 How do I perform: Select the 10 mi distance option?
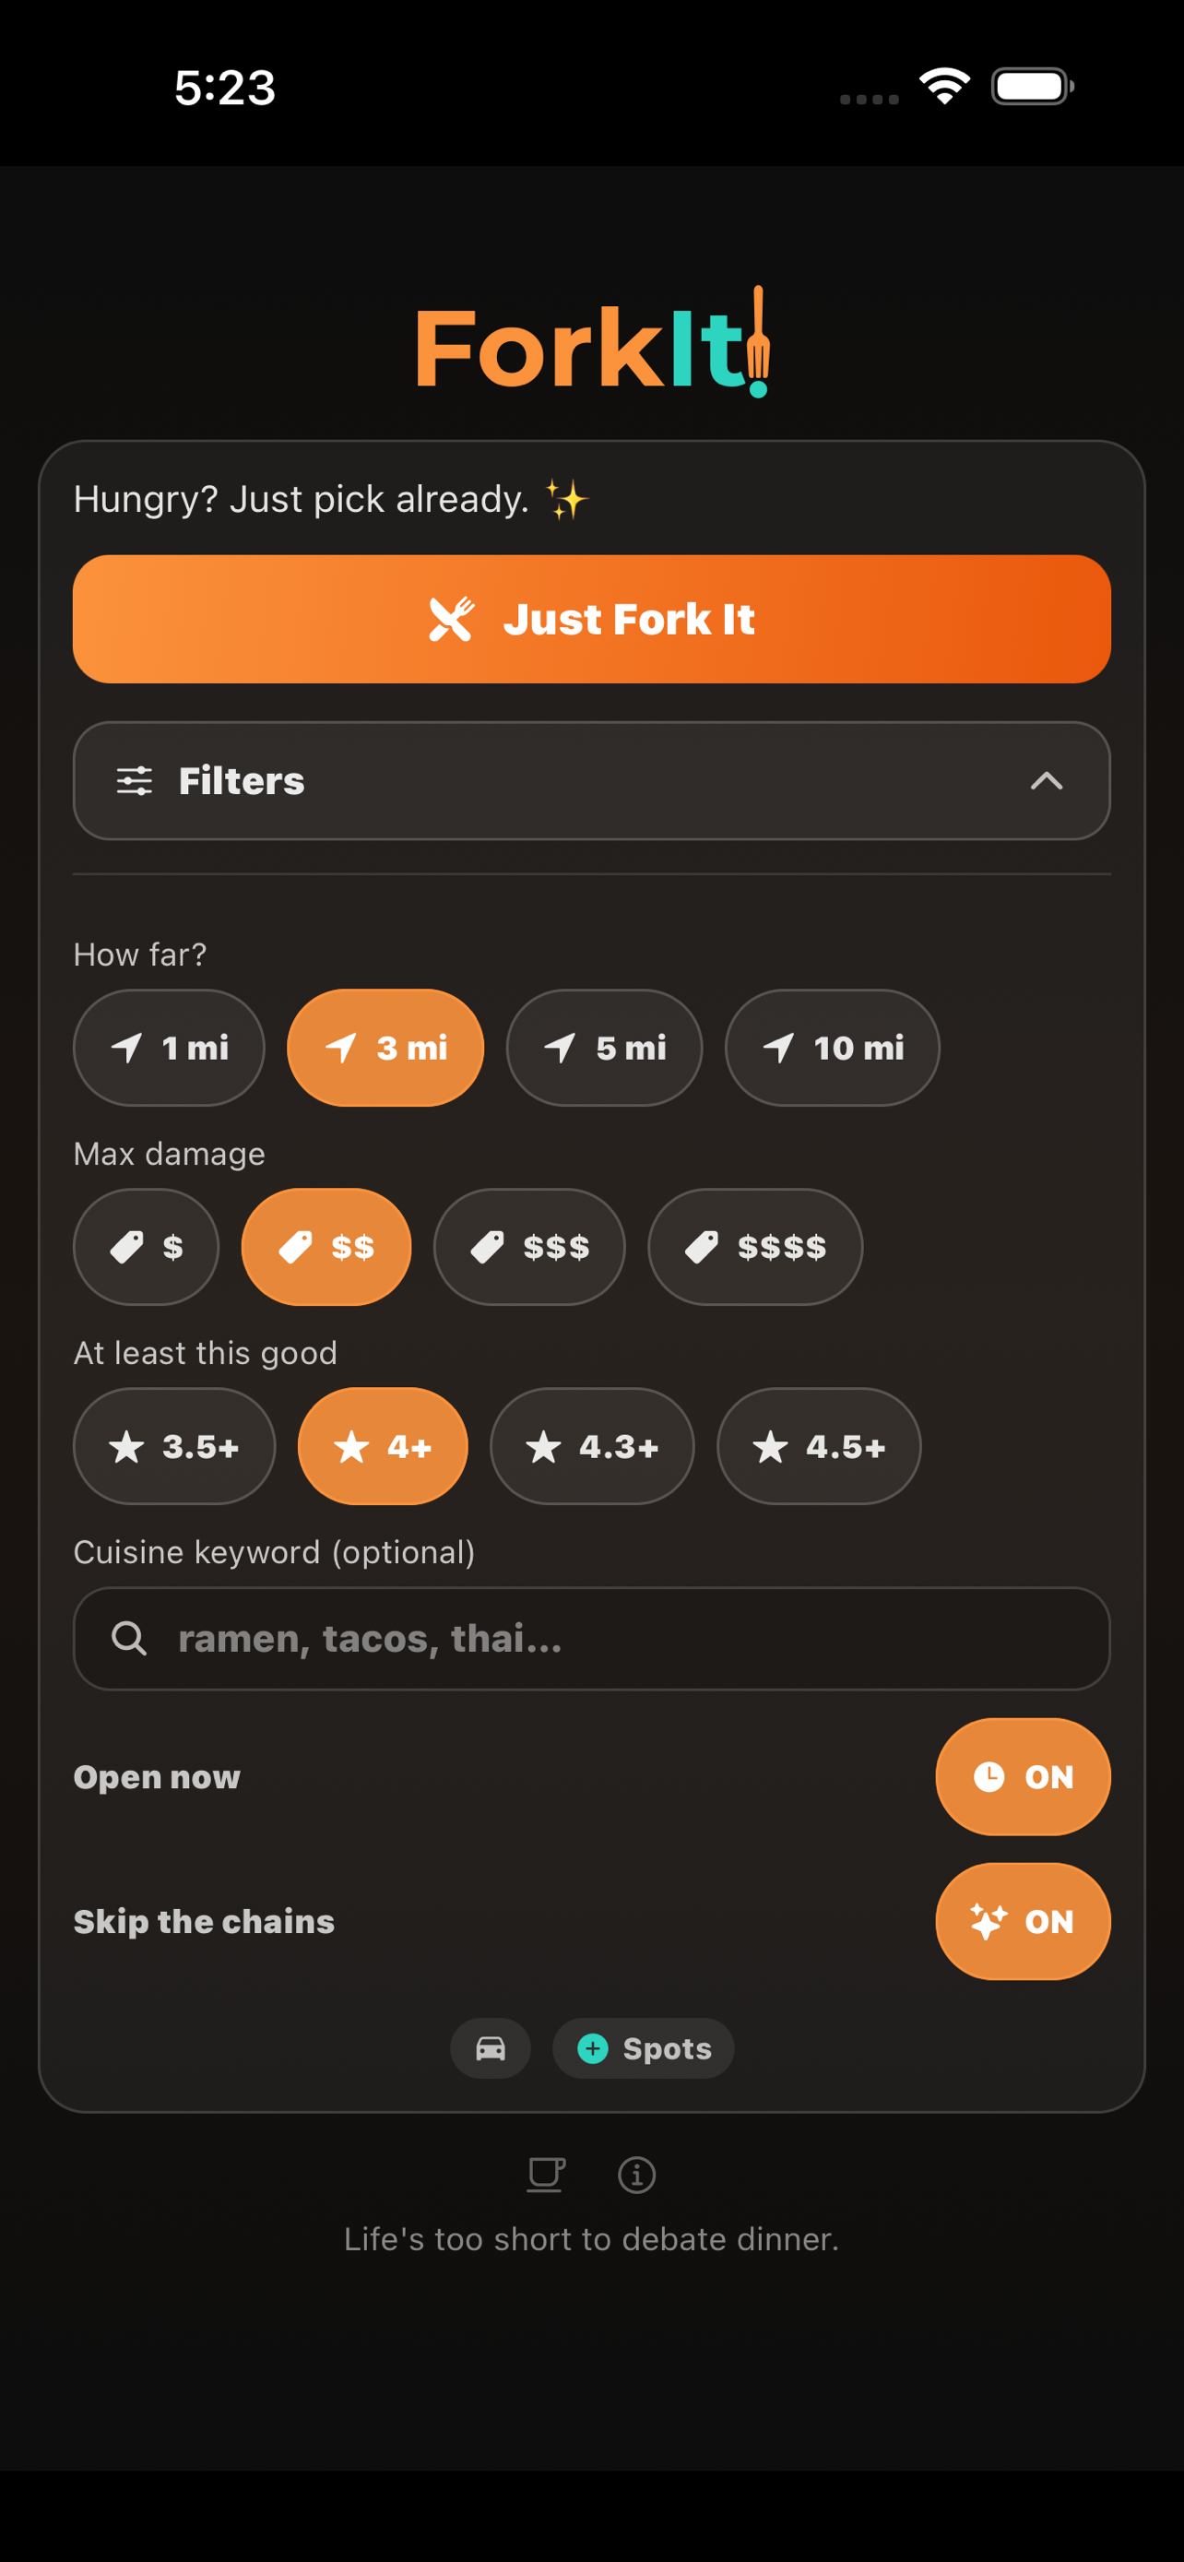click(832, 1048)
